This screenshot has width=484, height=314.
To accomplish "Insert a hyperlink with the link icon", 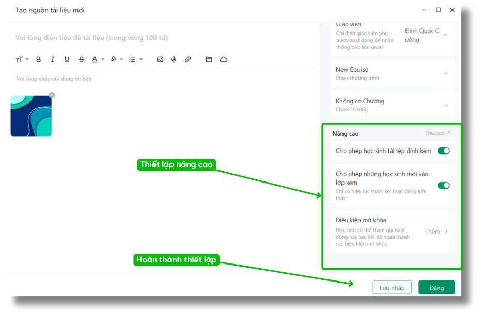I will (188, 60).
